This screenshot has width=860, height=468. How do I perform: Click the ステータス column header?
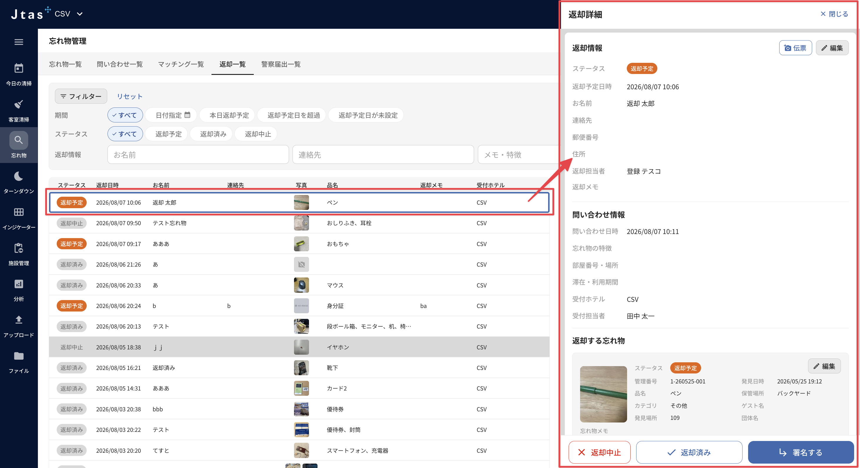71,185
